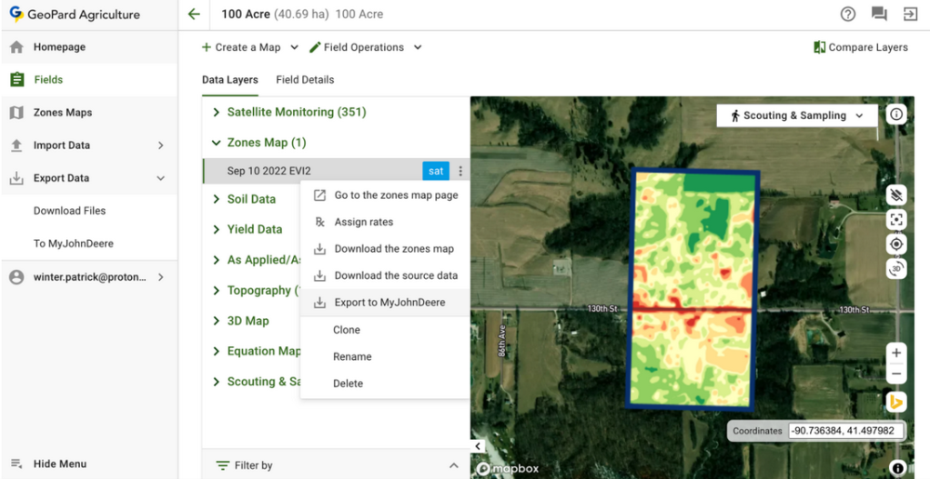
Task: Click the map info circle icon
Action: [897, 115]
